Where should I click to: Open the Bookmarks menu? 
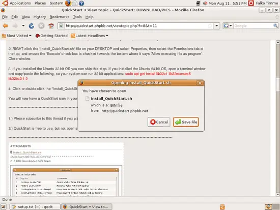[60, 17]
